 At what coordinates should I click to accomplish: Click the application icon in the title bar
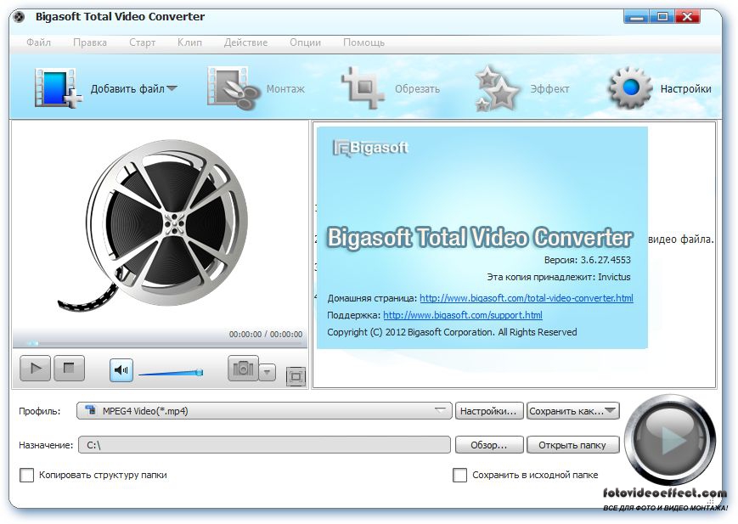click(20, 18)
